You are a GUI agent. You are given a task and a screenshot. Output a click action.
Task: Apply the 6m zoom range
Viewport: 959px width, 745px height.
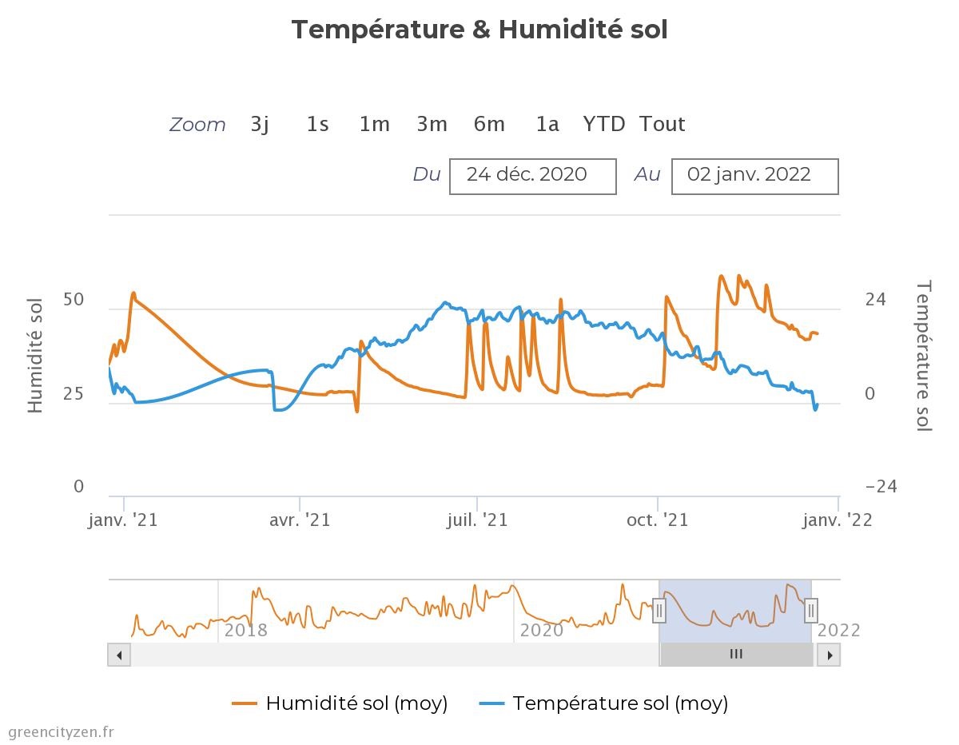click(x=489, y=124)
